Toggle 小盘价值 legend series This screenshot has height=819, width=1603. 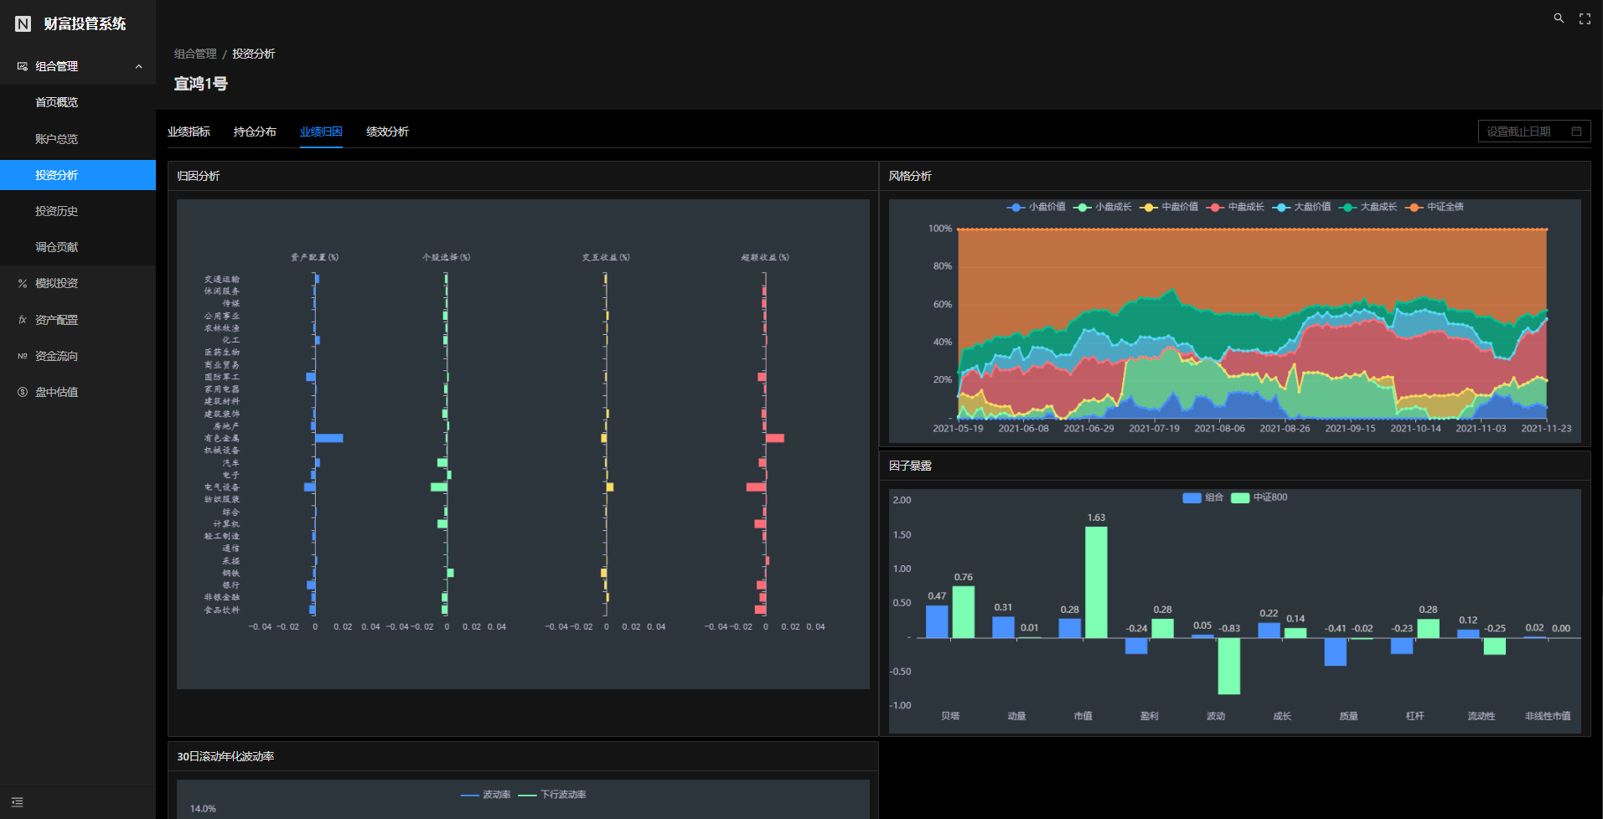pyautogui.click(x=1037, y=207)
